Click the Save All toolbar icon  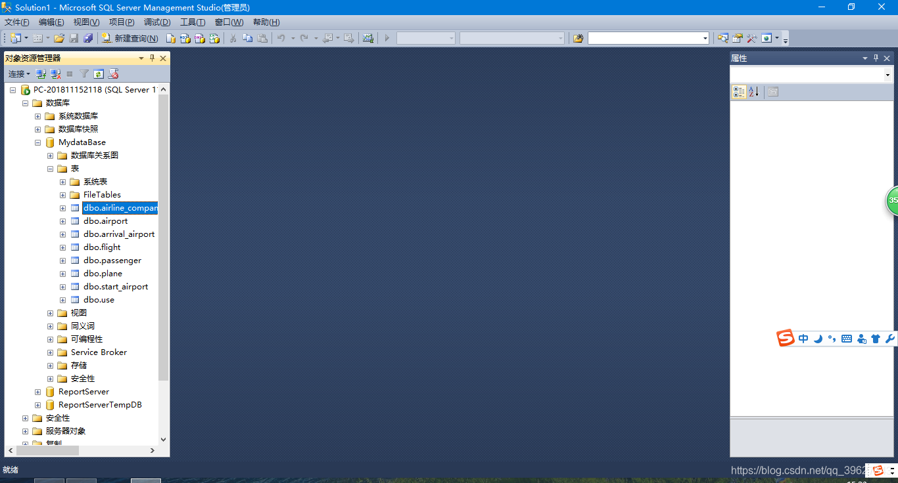click(89, 38)
